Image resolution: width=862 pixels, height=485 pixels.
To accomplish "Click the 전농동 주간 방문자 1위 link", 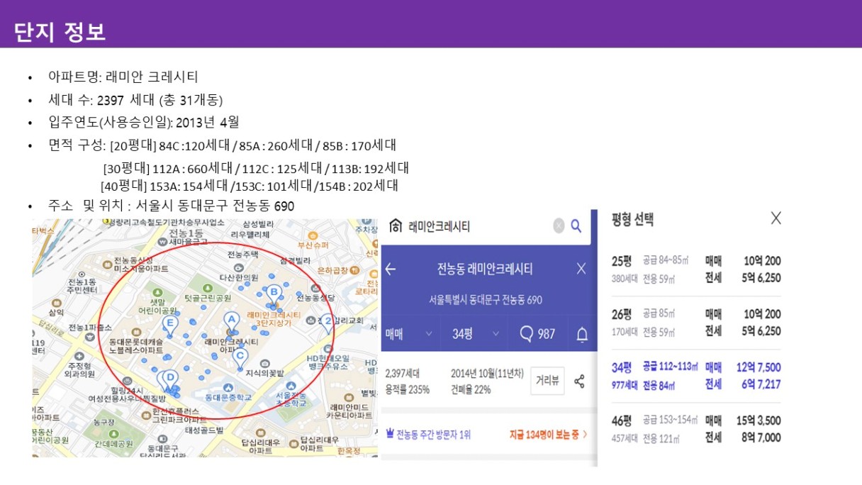I will (428, 434).
